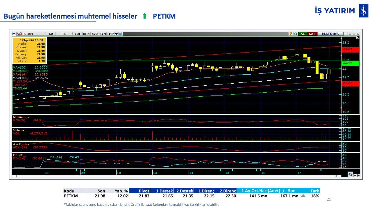The image size is (372, 209).
Task: Click the horizontal chart scrollbar
Action: pos(174,176)
